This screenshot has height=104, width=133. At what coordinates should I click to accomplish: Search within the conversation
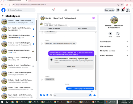[x=118, y=34]
